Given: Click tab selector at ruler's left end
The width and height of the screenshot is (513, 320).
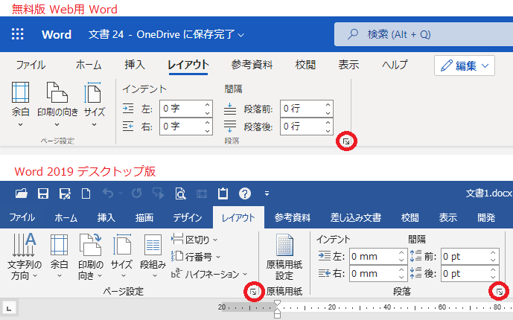Looking at the screenshot, I should point(9,308).
